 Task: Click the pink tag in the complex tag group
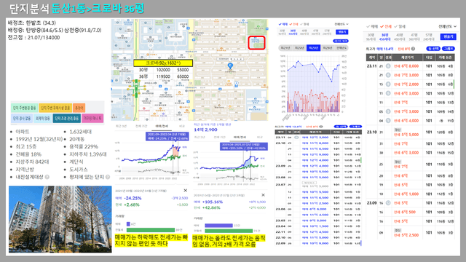[x=92, y=118]
